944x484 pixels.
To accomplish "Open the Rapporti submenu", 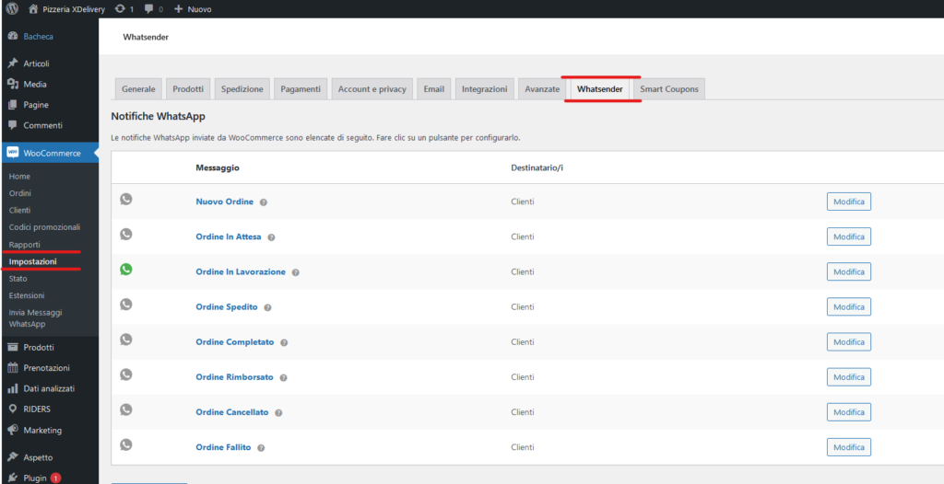I will [x=25, y=244].
